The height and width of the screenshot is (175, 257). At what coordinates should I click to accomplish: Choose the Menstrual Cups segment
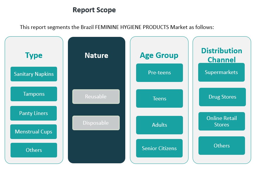click(x=33, y=132)
